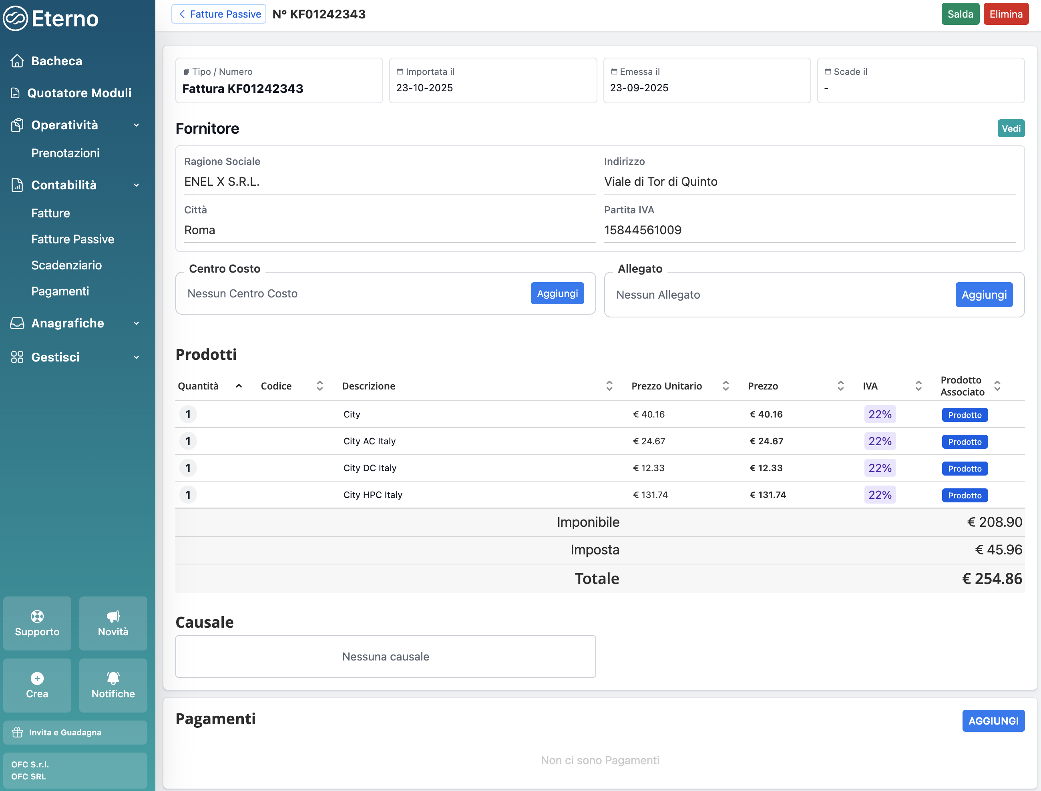Click the green Salda button
1041x791 pixels.
pos(960,14)
